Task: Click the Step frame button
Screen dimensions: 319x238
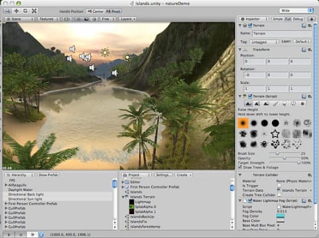Action: [x=32, y=235]
